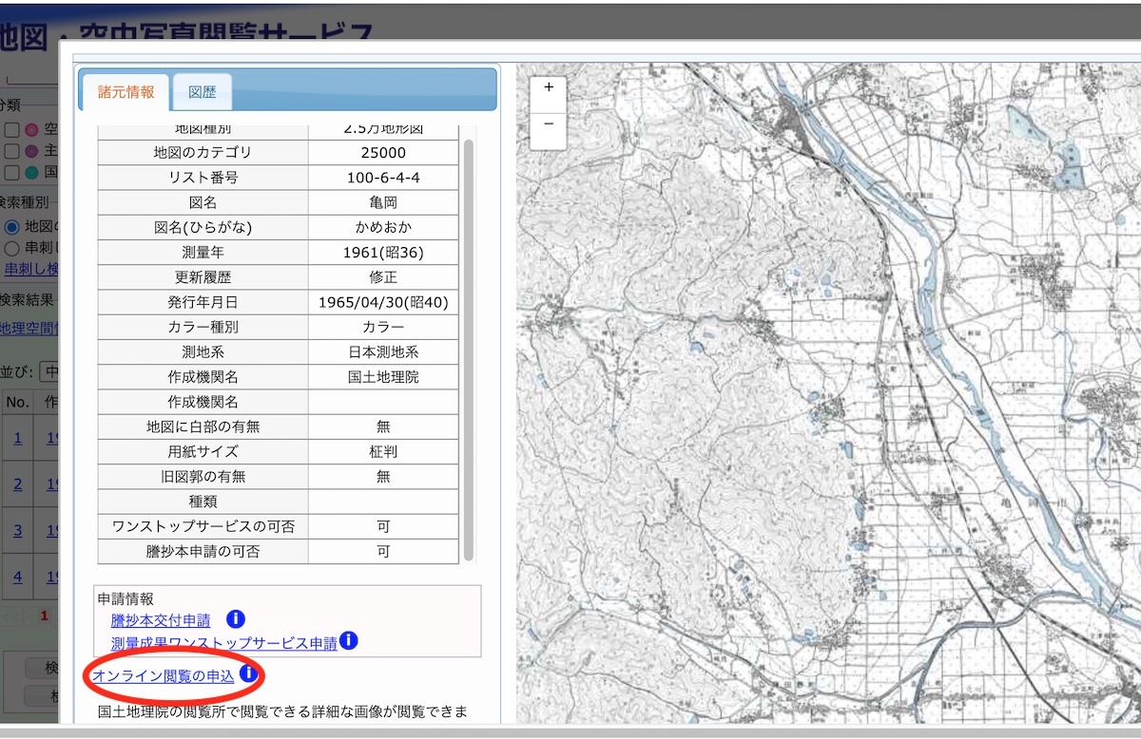Image resolution: width=1141 pixels, height=739 pixels.
Task: Open result number 3 in background list
Action: pos(17,530)
